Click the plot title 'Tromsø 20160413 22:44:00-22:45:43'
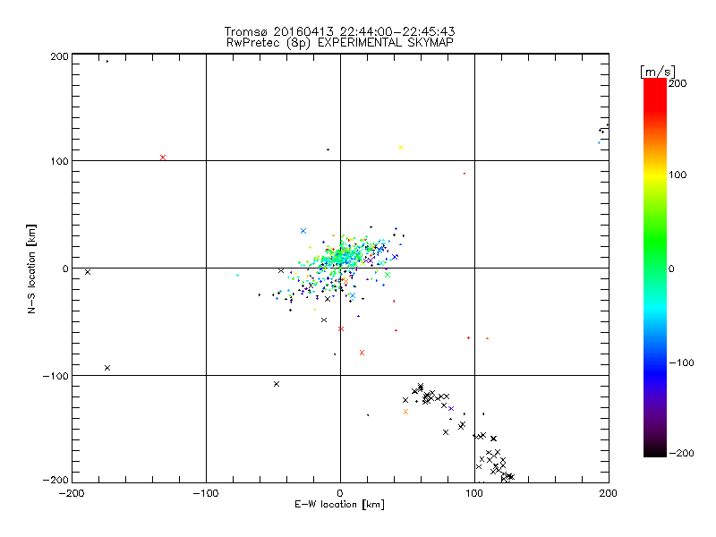The height and width of the screenshot is (537, 716). point(339,31)
